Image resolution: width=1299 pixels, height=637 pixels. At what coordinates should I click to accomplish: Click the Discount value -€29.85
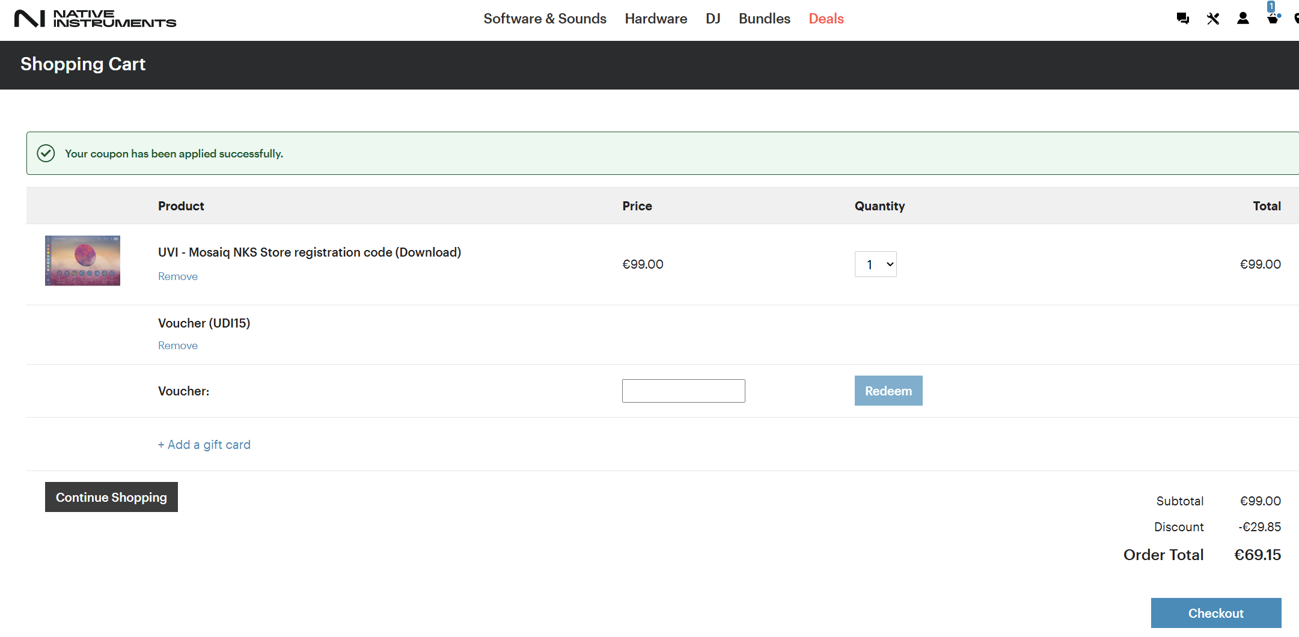pos(1259,527)
